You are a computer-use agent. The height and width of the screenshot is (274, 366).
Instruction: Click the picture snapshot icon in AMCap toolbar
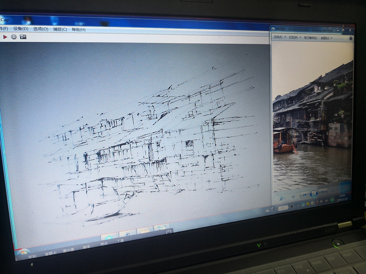point(23,37)
